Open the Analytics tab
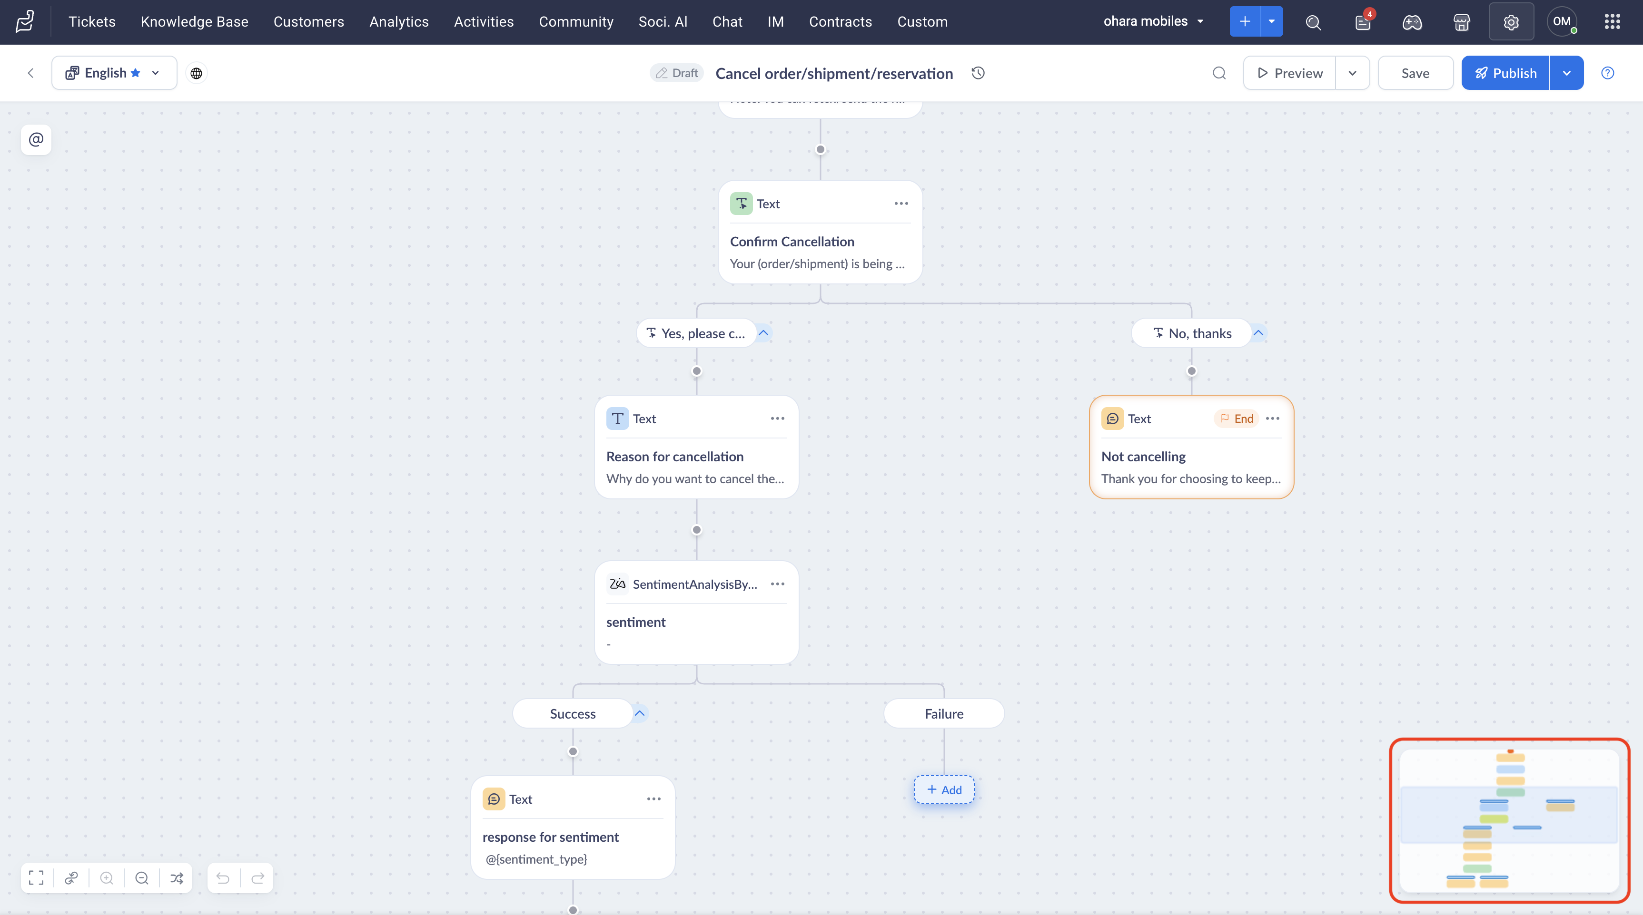 click(x=399, y=22)
